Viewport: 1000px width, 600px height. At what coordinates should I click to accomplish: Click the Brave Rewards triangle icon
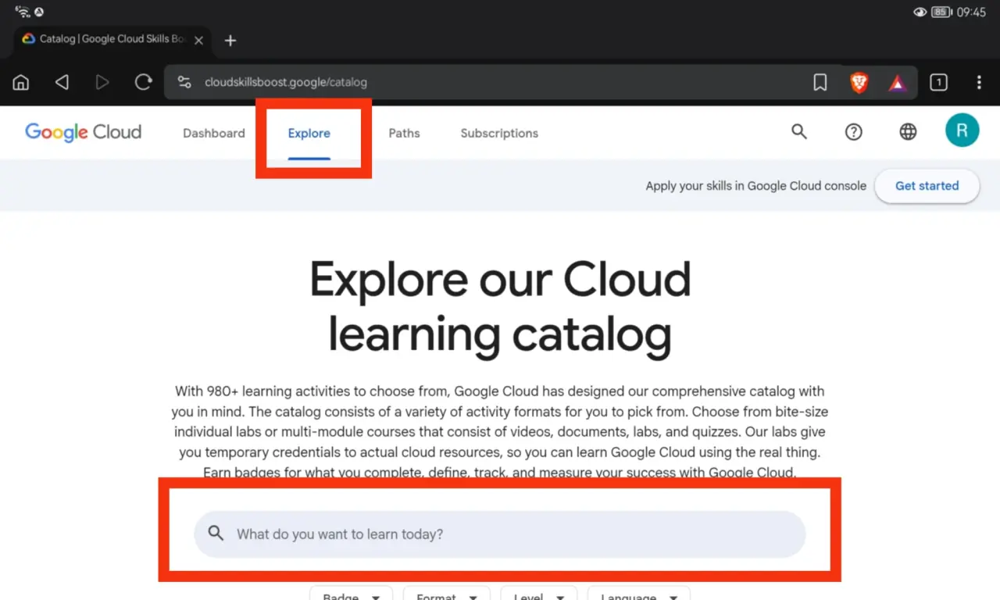[x=898, y=82]
